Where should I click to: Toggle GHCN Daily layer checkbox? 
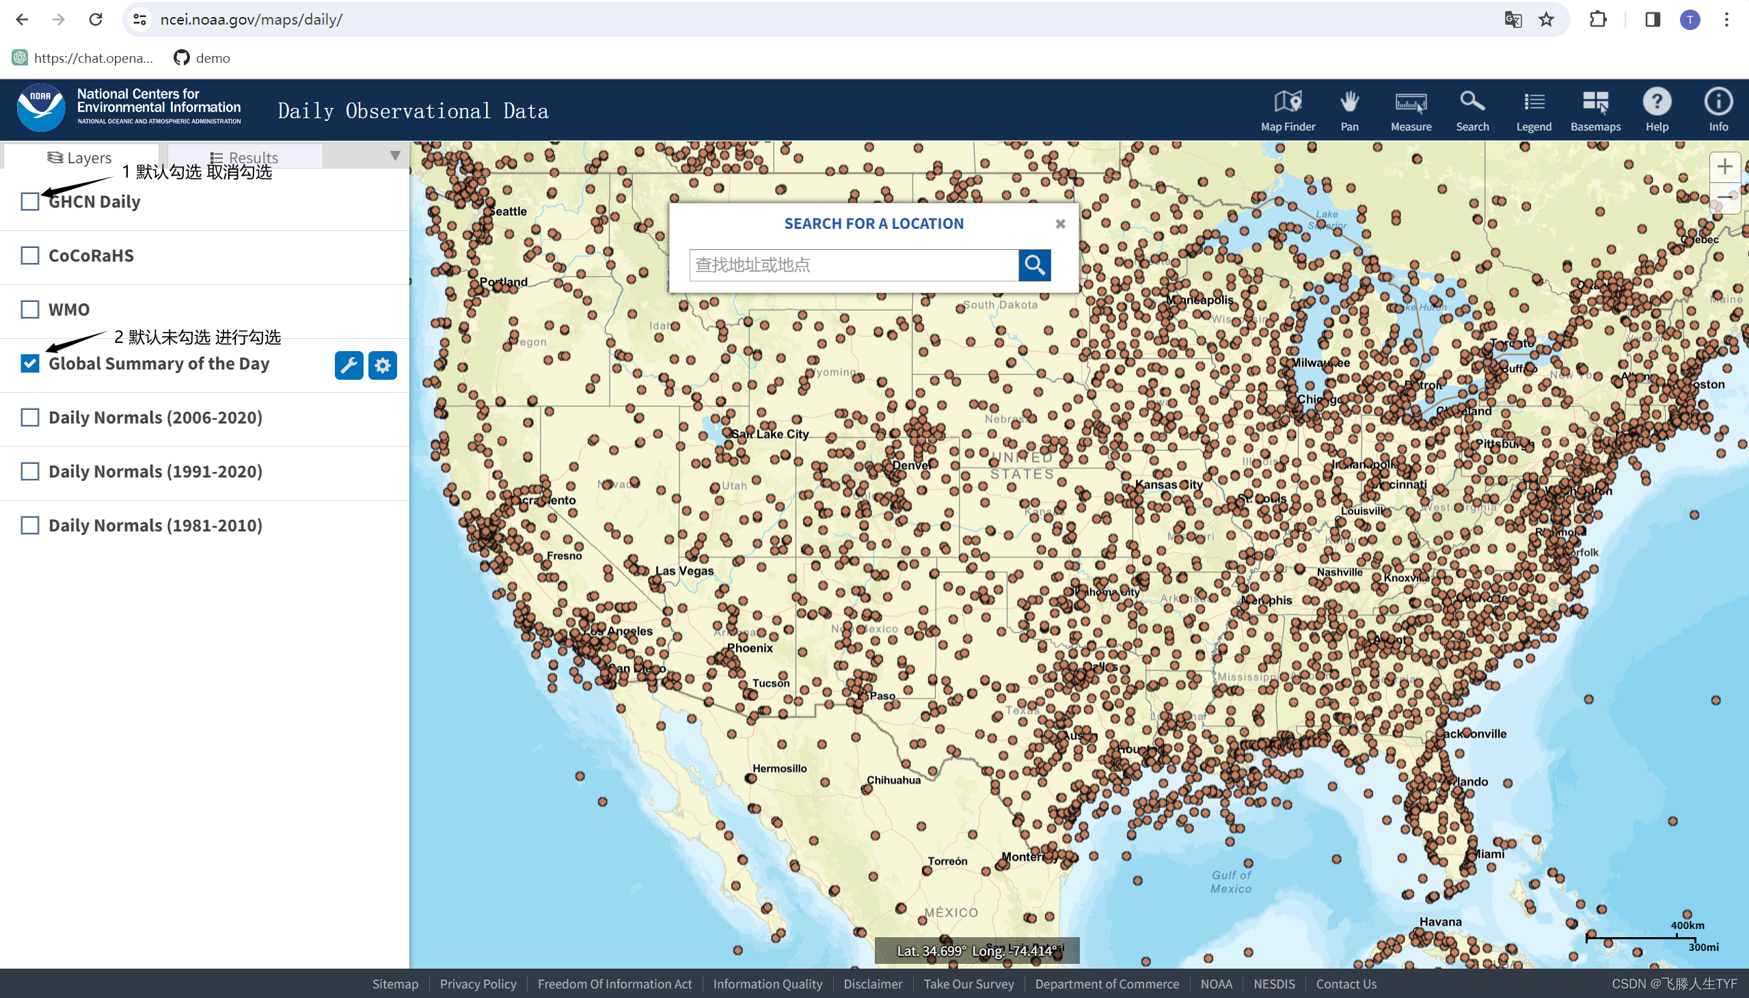[30, 201]
